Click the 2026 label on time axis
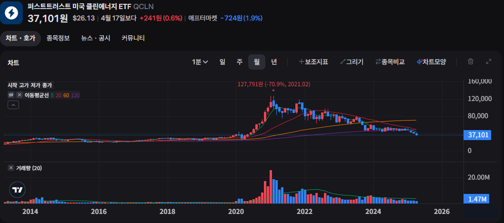Screen dimensions: 504x223 (442, 212)
